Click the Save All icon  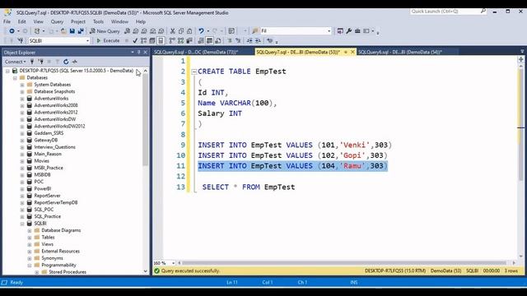[x=81, y=31]
